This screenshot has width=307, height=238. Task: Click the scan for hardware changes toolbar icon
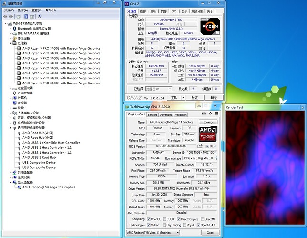[40, 16]
